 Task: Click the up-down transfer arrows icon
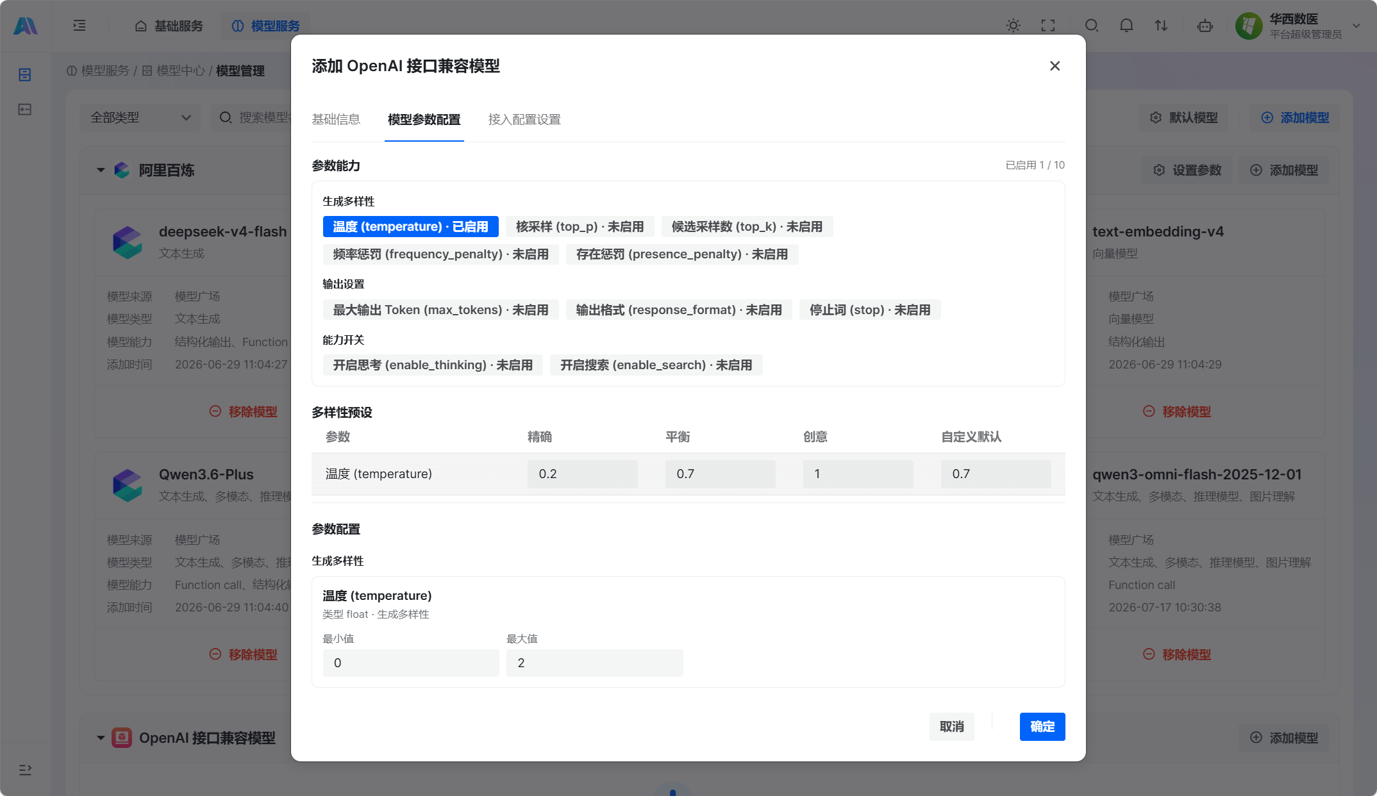[x=1161, y=26]
